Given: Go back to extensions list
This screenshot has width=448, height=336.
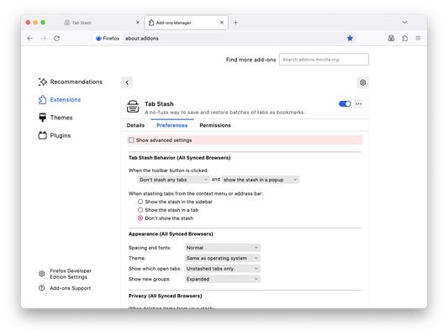Looking at the screenshot, I should coord(127,82).
